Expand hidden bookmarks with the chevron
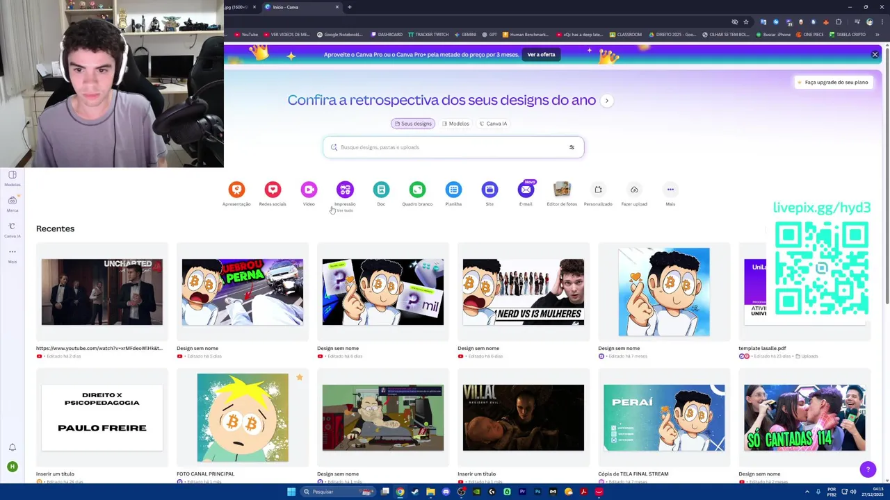 coord(877,34)
